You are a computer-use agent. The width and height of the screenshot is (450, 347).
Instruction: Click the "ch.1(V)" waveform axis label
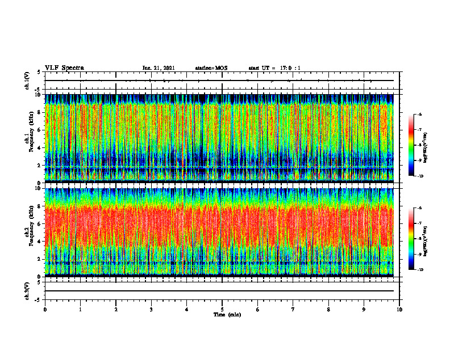point(27,81)
